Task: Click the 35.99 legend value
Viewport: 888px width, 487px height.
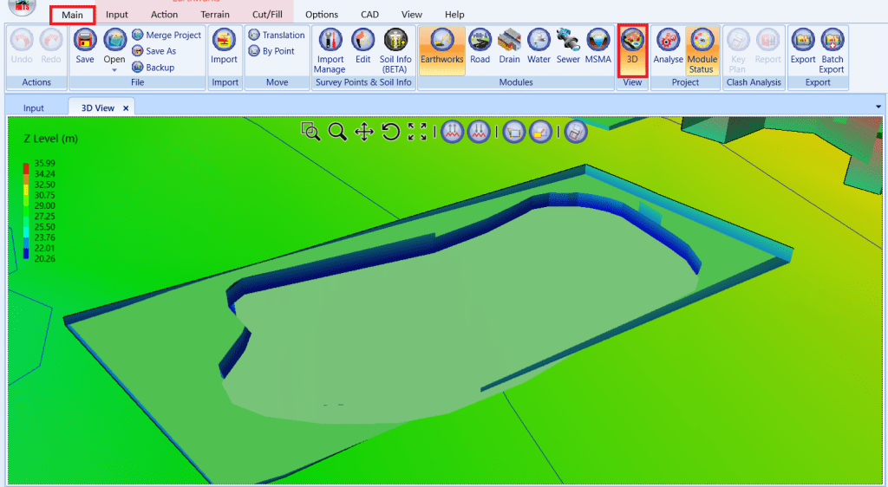Action: coord(45,164)
